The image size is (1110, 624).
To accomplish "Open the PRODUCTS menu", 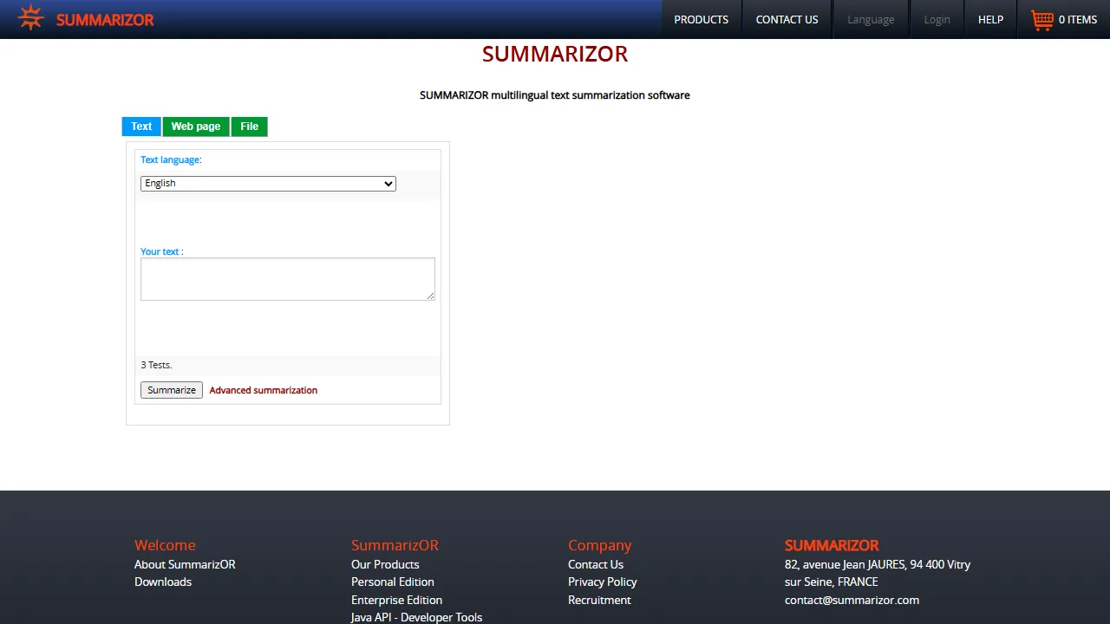I will pos(701,19).
